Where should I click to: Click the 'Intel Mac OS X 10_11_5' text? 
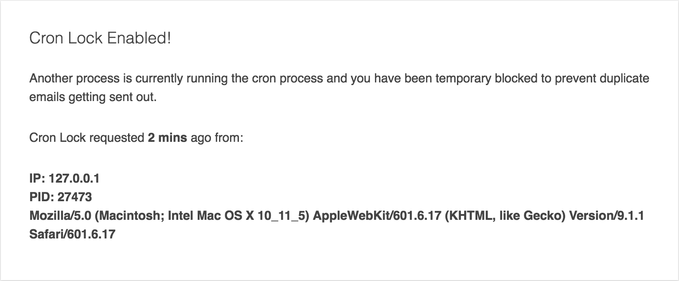click(238, 216)
